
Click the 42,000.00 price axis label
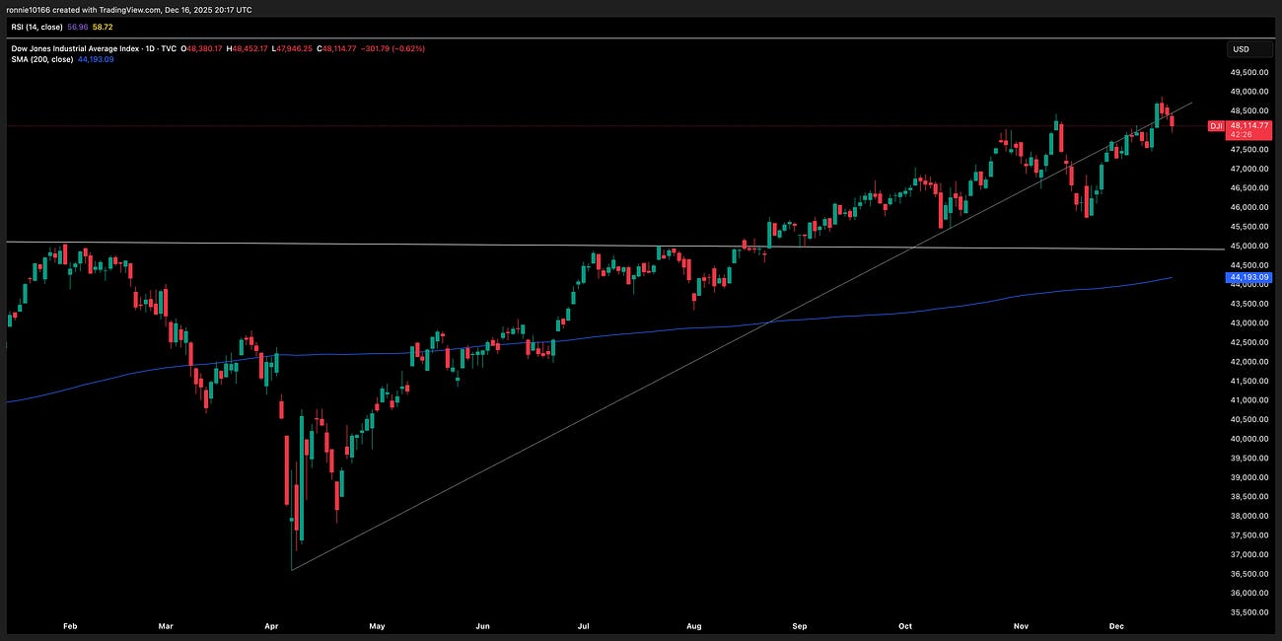[1249, 361]
